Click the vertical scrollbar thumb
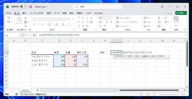This screenshot has height=99, width=192. 187,54
